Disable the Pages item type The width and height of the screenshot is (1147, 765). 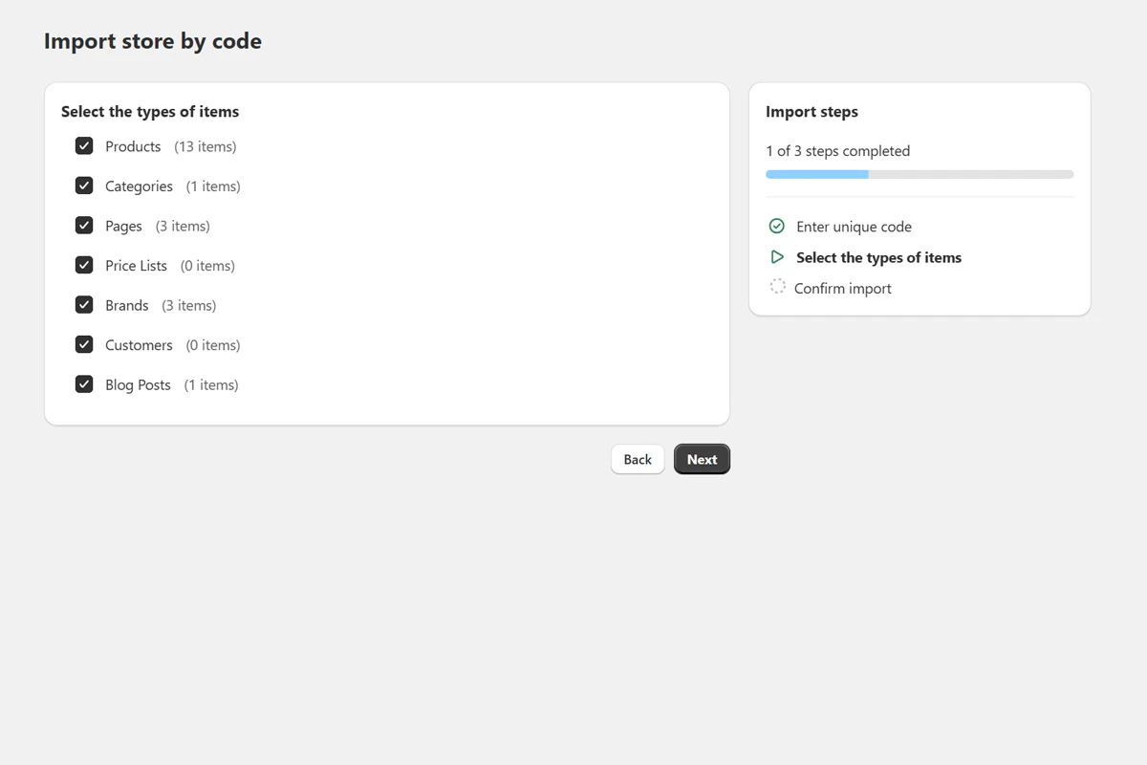pyautogui.click(x=84, y=225)
